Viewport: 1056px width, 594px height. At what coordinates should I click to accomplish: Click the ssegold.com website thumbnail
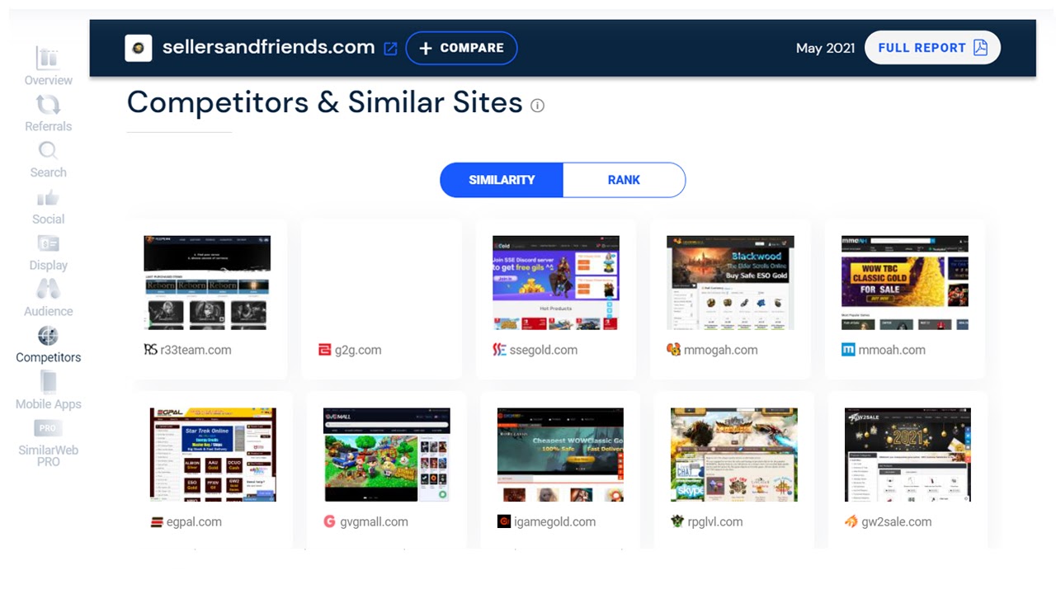click(555, 282)
